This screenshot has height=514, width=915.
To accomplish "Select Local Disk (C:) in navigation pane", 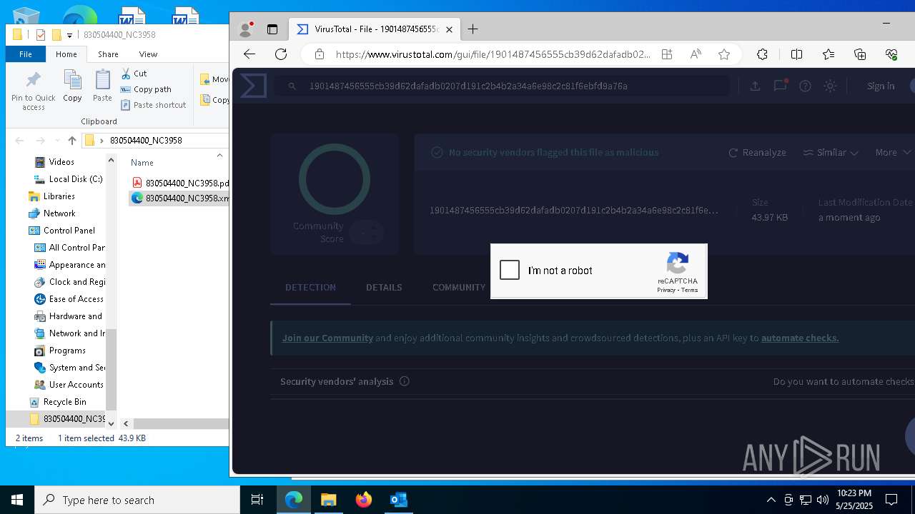I will [x=69, y=179].
